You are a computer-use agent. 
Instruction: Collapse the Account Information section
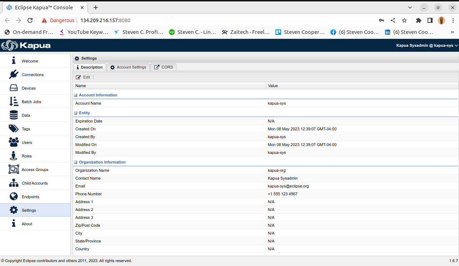[x=75, y=95]
